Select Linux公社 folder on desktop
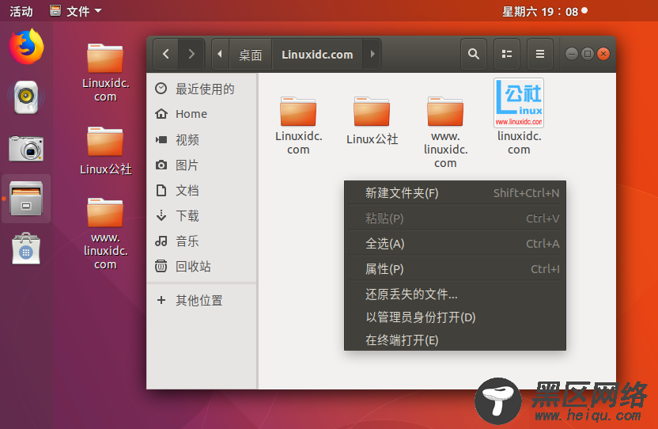This screenshot has width=658, height=429. click(x=105, y=150)
